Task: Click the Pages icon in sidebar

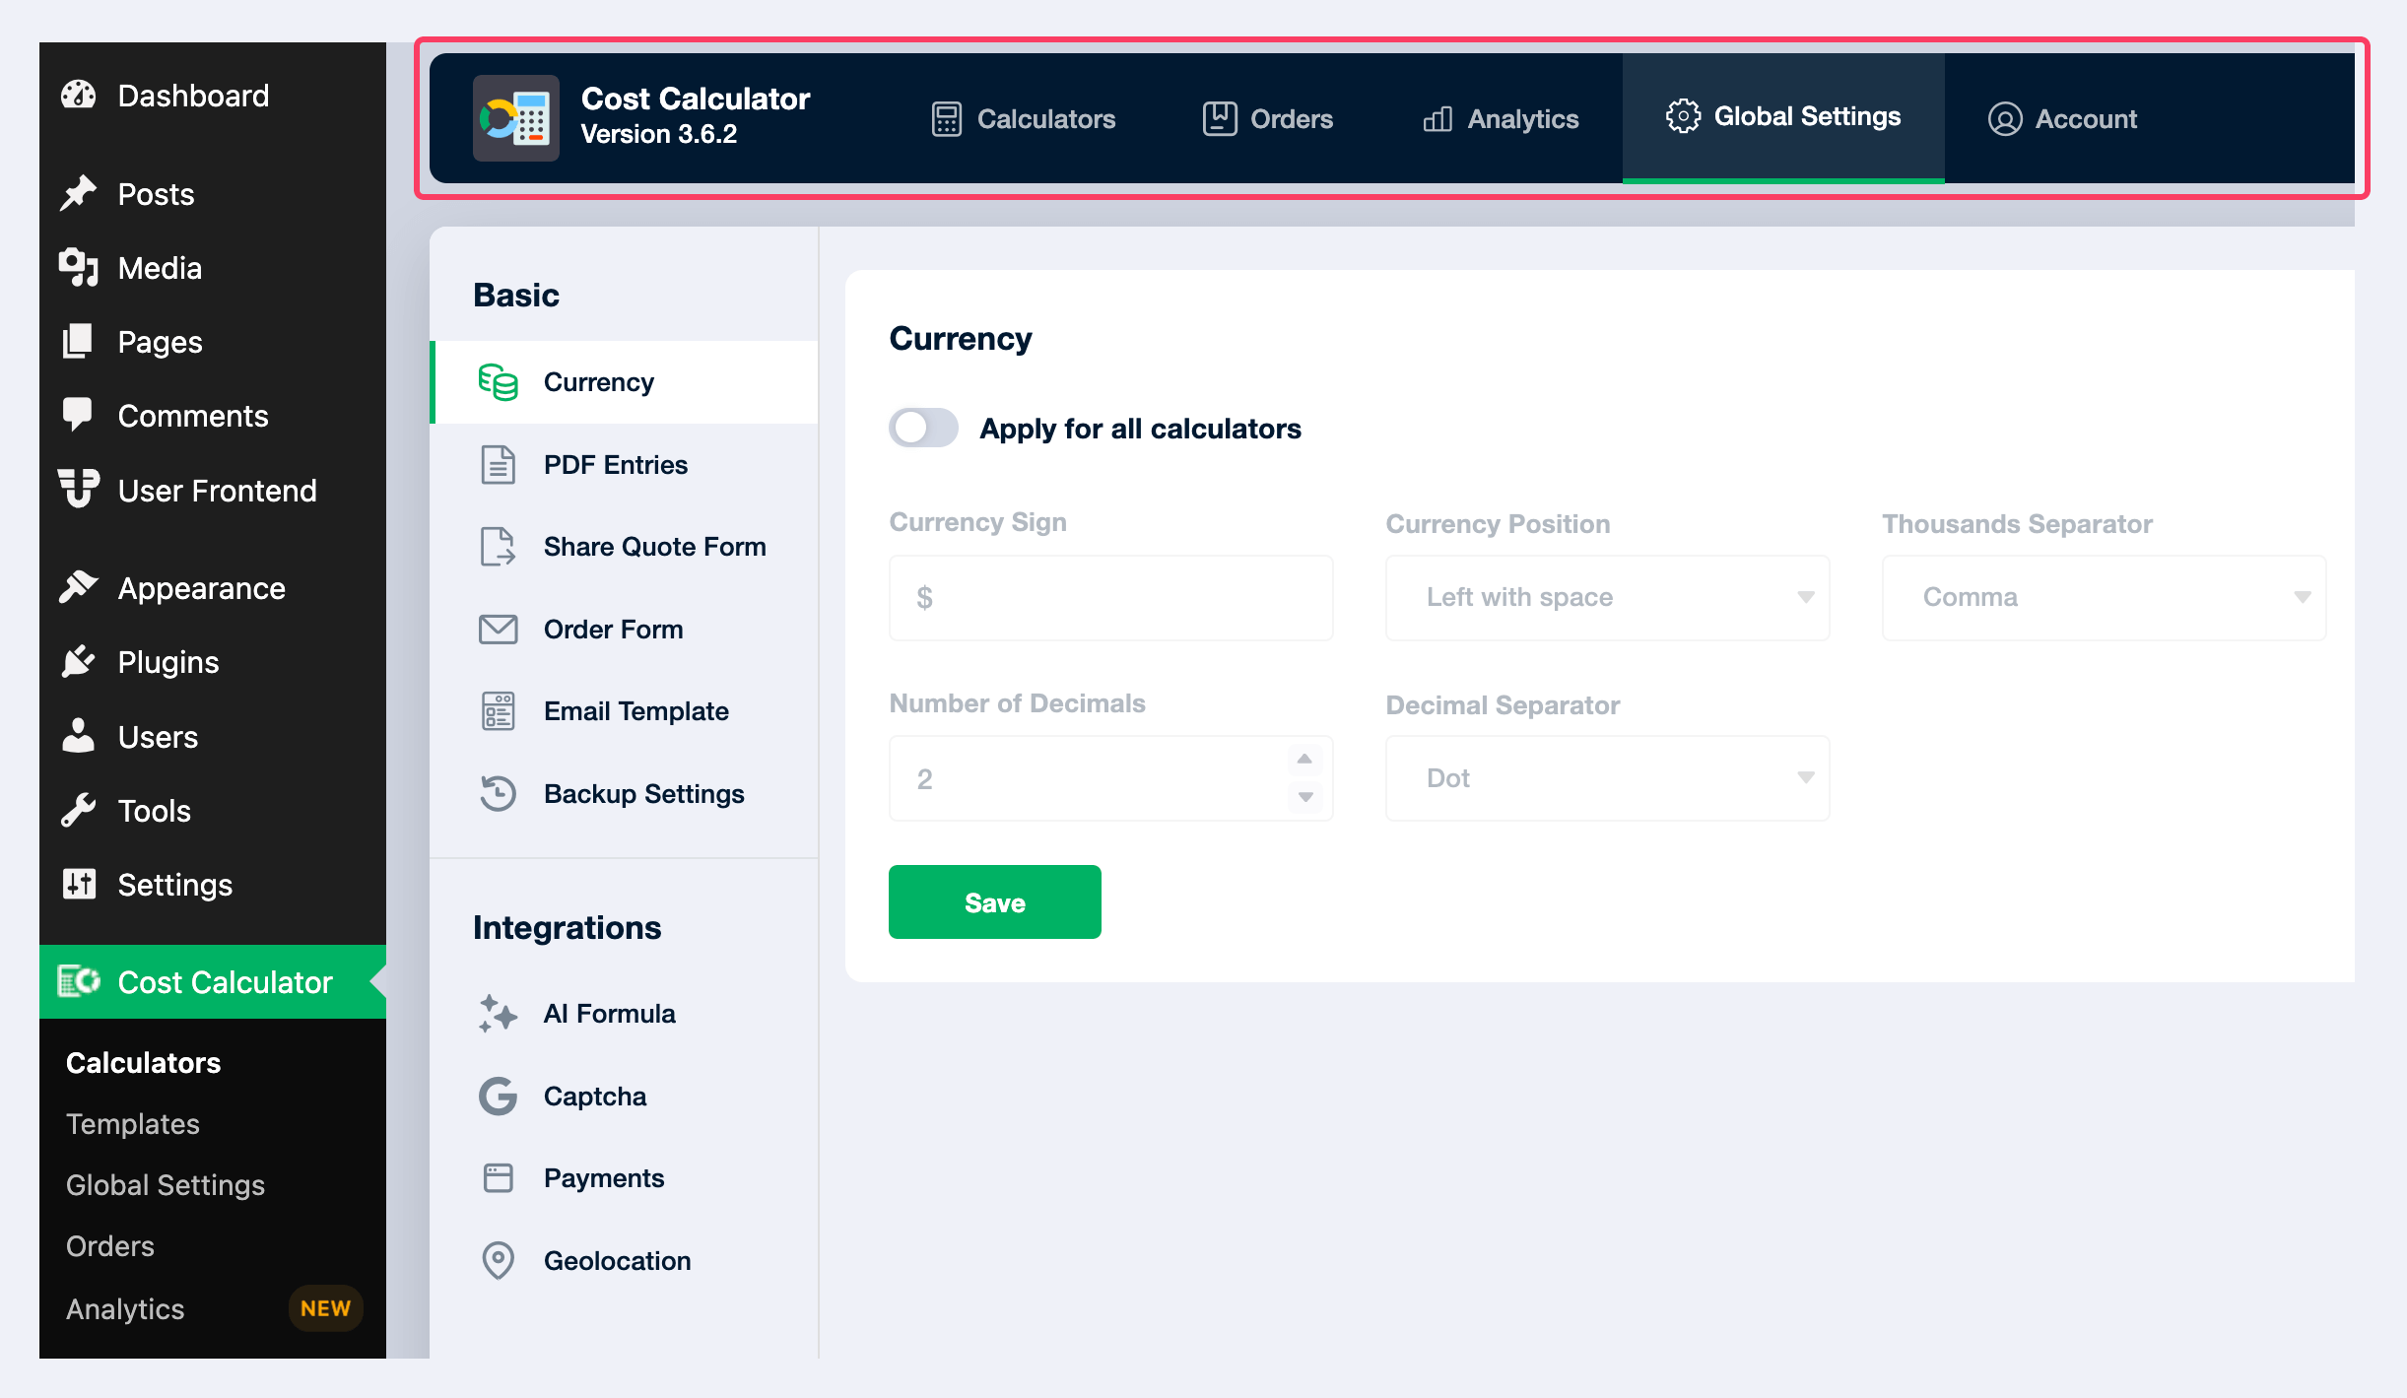Action: pos(78,342)
